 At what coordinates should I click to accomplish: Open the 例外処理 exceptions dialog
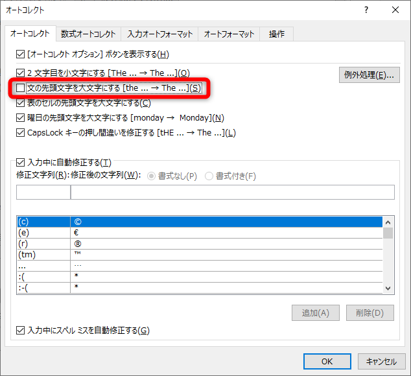tap(369, 75)
